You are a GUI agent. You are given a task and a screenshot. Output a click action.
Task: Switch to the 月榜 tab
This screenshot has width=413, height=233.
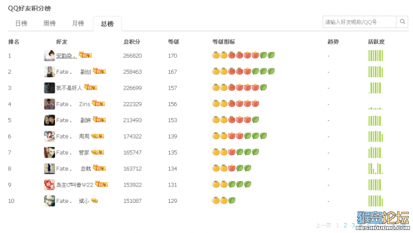point(78,24)
